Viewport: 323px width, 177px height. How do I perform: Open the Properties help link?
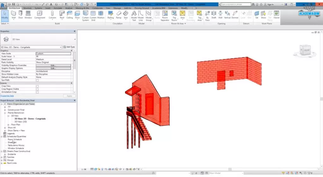click(x=7, y=96)
